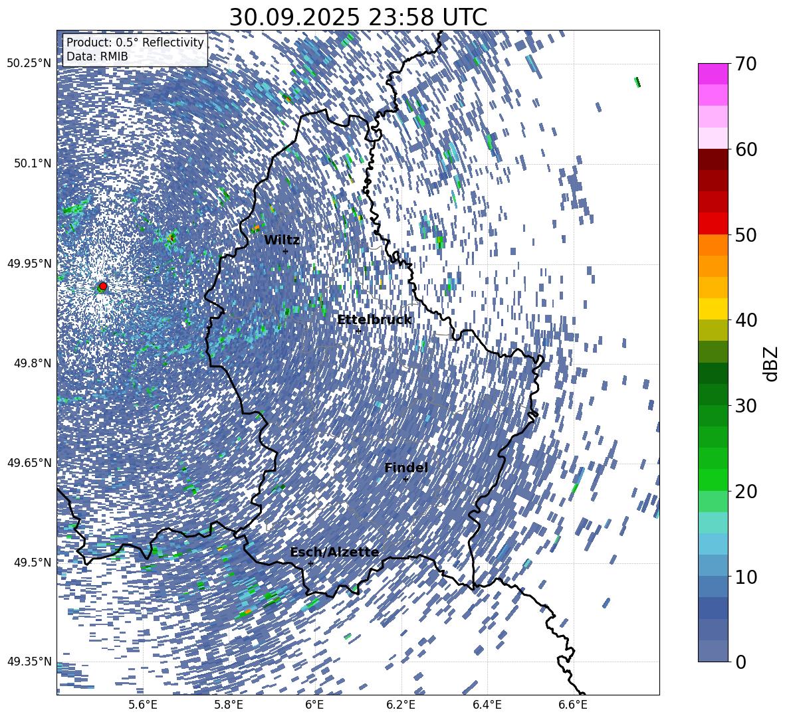Click the 0 tick label on colorbar
787x718 pixels.
click(x=740, y=662)
